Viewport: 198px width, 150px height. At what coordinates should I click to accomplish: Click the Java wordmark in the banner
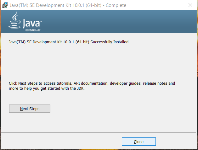31,23
